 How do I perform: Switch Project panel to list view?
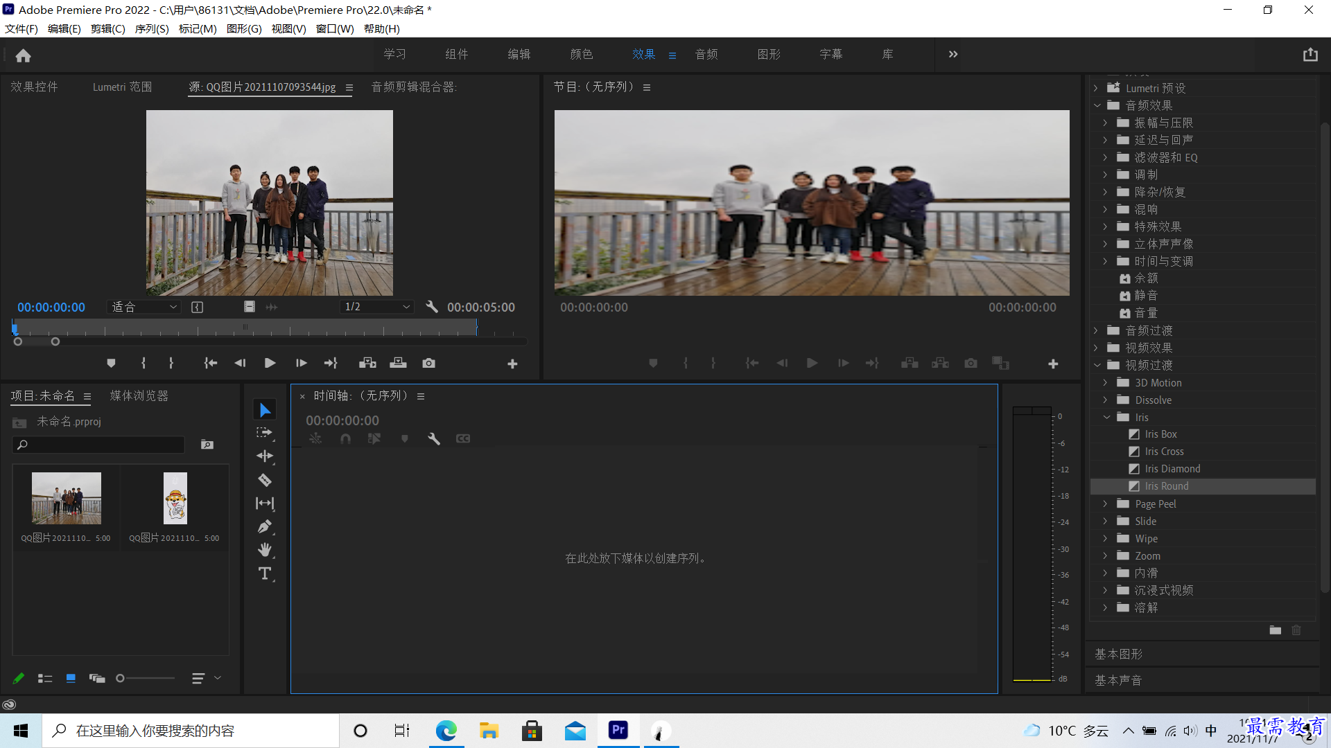coord(45,678)
